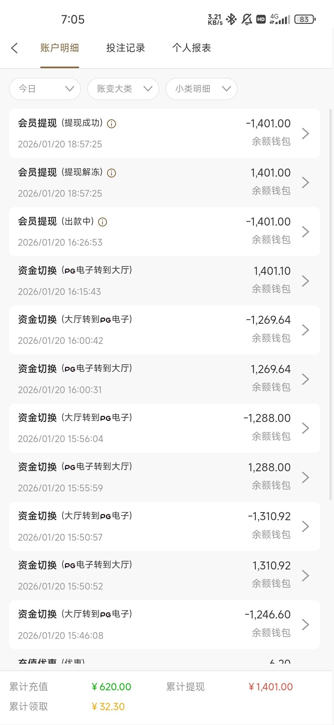Select the 账户明细 tab
Image resolution: width=334 pixels, height=725 pixels.
coord(60,48)
